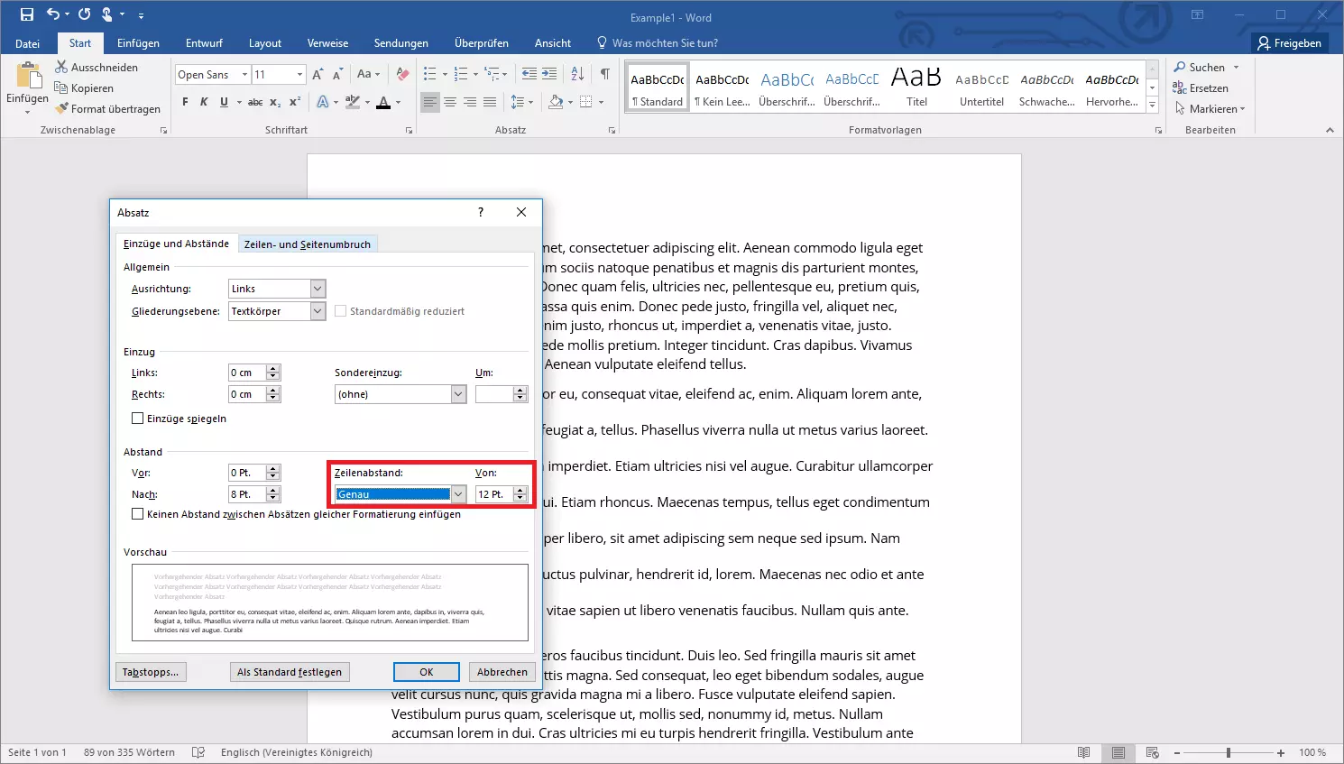The width and height of the screenshot is (1344, 764).
Task: Decrease paragraph indent
Action: coord(529,74)
